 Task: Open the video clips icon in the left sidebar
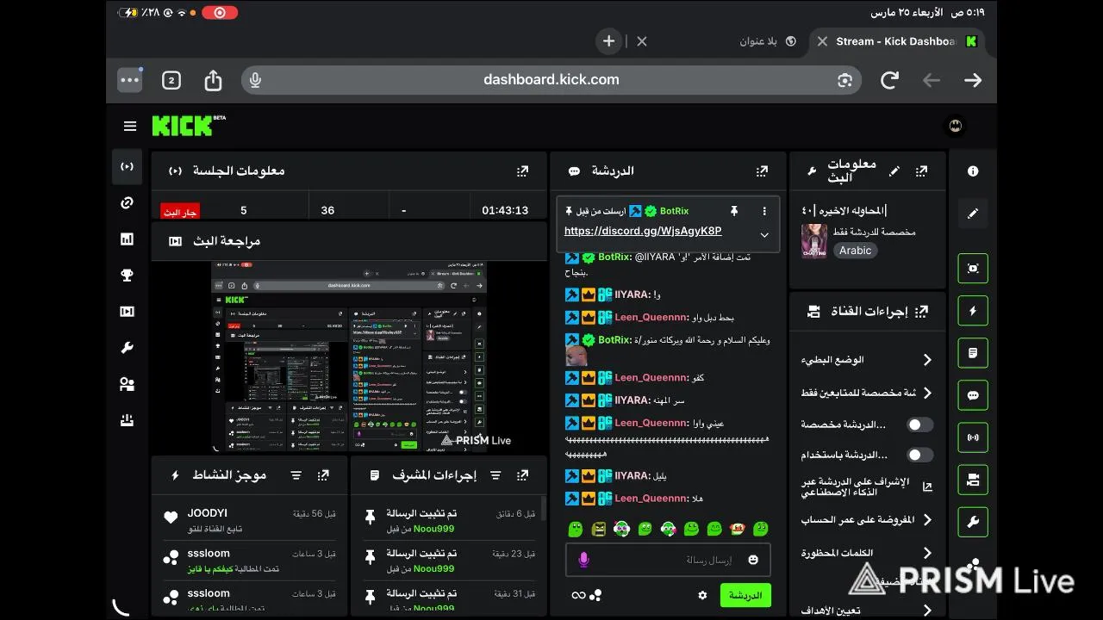[127, 312]
